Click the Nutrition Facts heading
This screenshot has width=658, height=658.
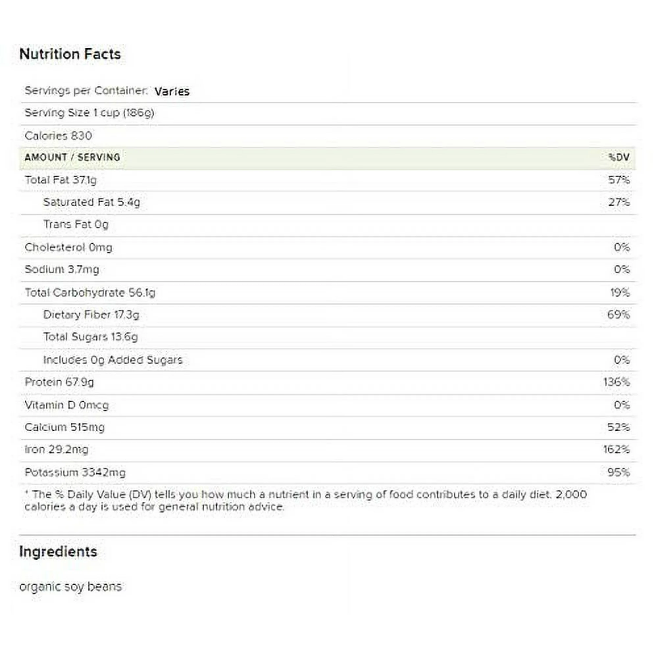click(70, 54)
